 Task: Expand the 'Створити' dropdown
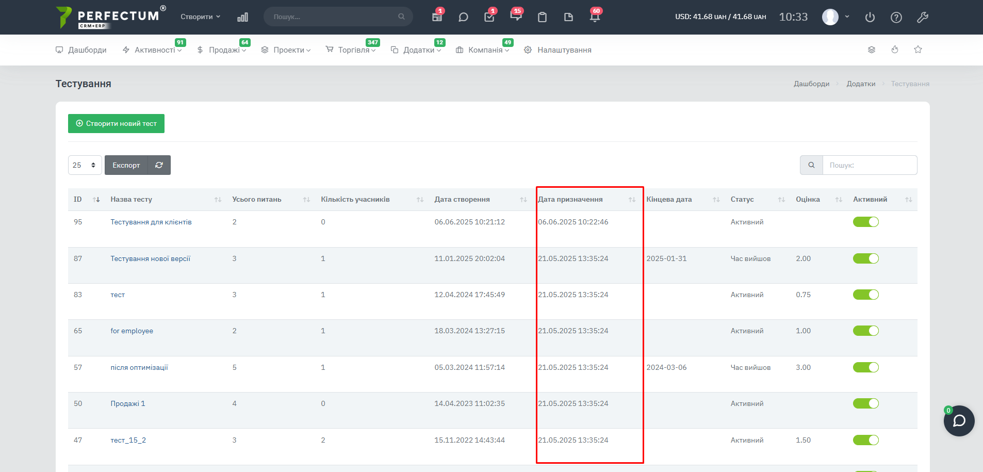click(200, 17)
